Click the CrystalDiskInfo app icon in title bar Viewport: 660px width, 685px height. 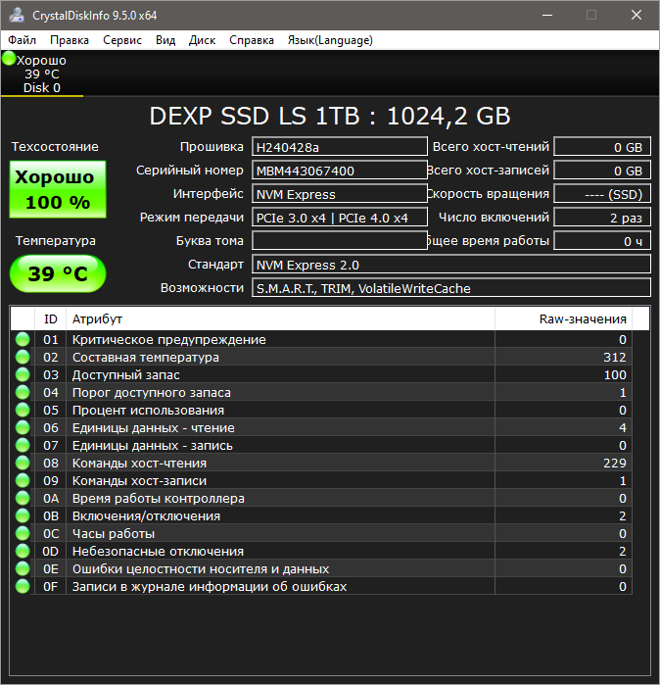pyautogui.click(x=15, y=15)
